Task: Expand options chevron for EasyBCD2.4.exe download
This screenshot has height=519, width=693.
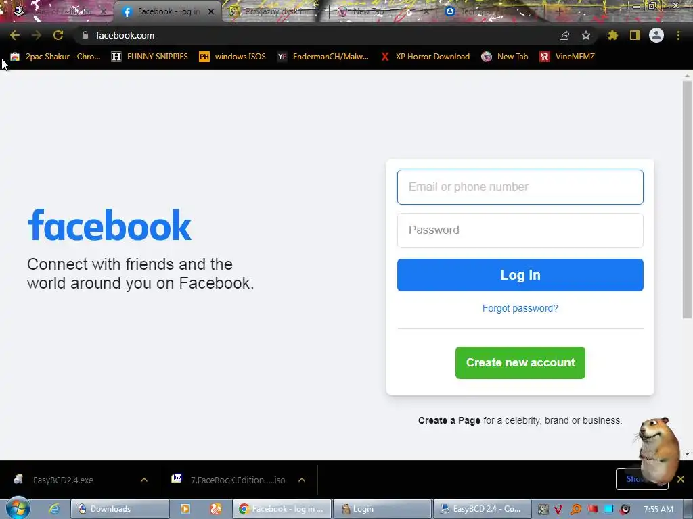Action: pos(144,480)
